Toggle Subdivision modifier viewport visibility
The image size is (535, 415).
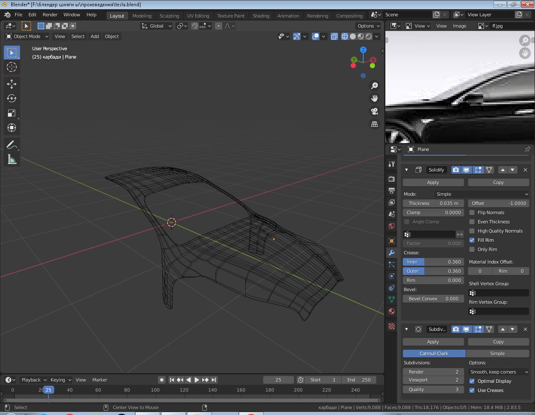tap(466, 329)
